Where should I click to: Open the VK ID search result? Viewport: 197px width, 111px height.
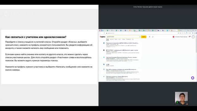108,64
